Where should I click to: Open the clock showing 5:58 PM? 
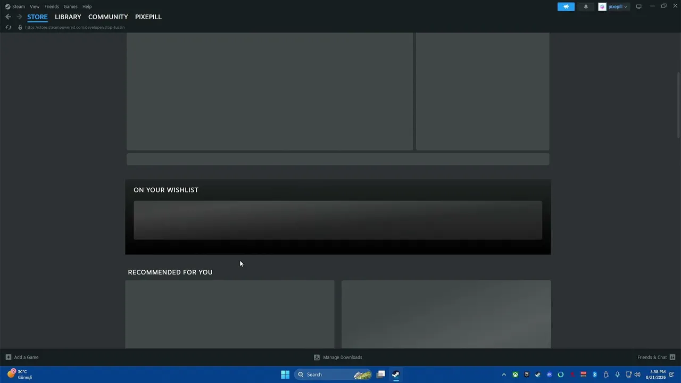pyautogui.click(x=656, y=374)
